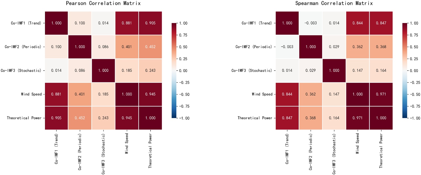Select Pearson 0.243 cell in Theoretical Power row
The image size is (421, 175).
coord(103,118)
